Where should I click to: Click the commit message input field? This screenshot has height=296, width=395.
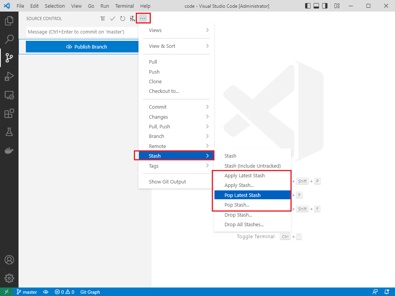[82, 32]
